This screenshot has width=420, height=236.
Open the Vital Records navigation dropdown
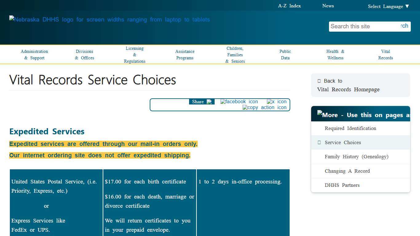point(386,54)
